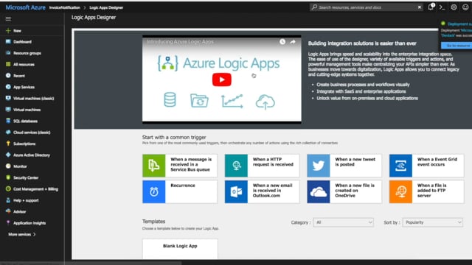Choose When a new tweet is posted
The width and height of the screenshot is (472, 265).
[344, 166]
